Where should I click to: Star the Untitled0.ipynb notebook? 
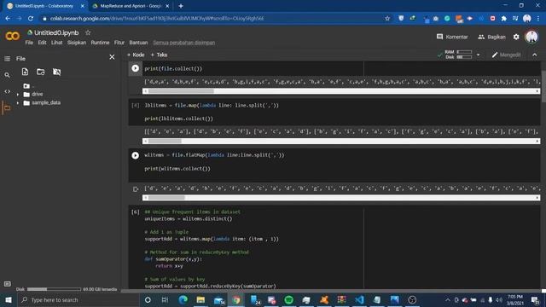click(88, 32)
